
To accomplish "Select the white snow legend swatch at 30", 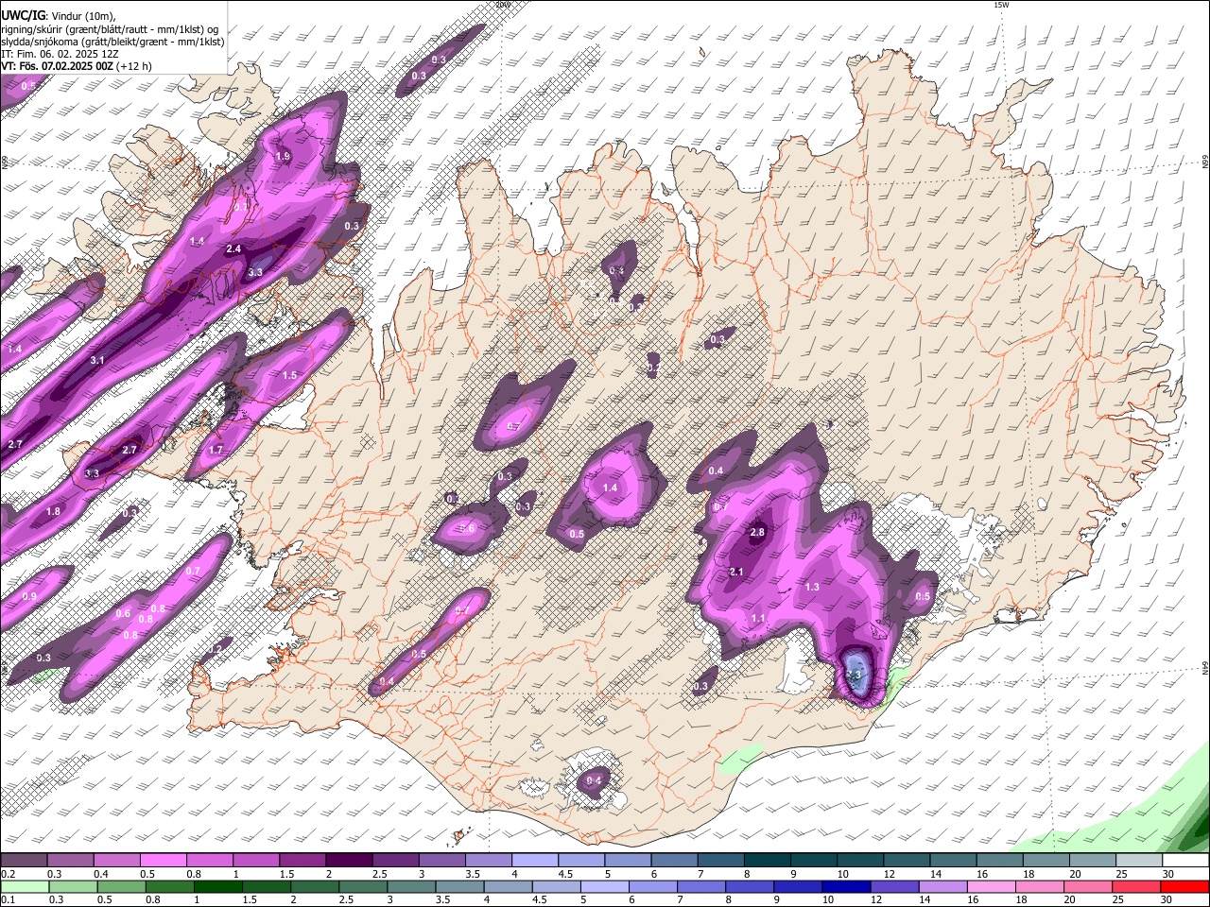I will pos(1184,861).
